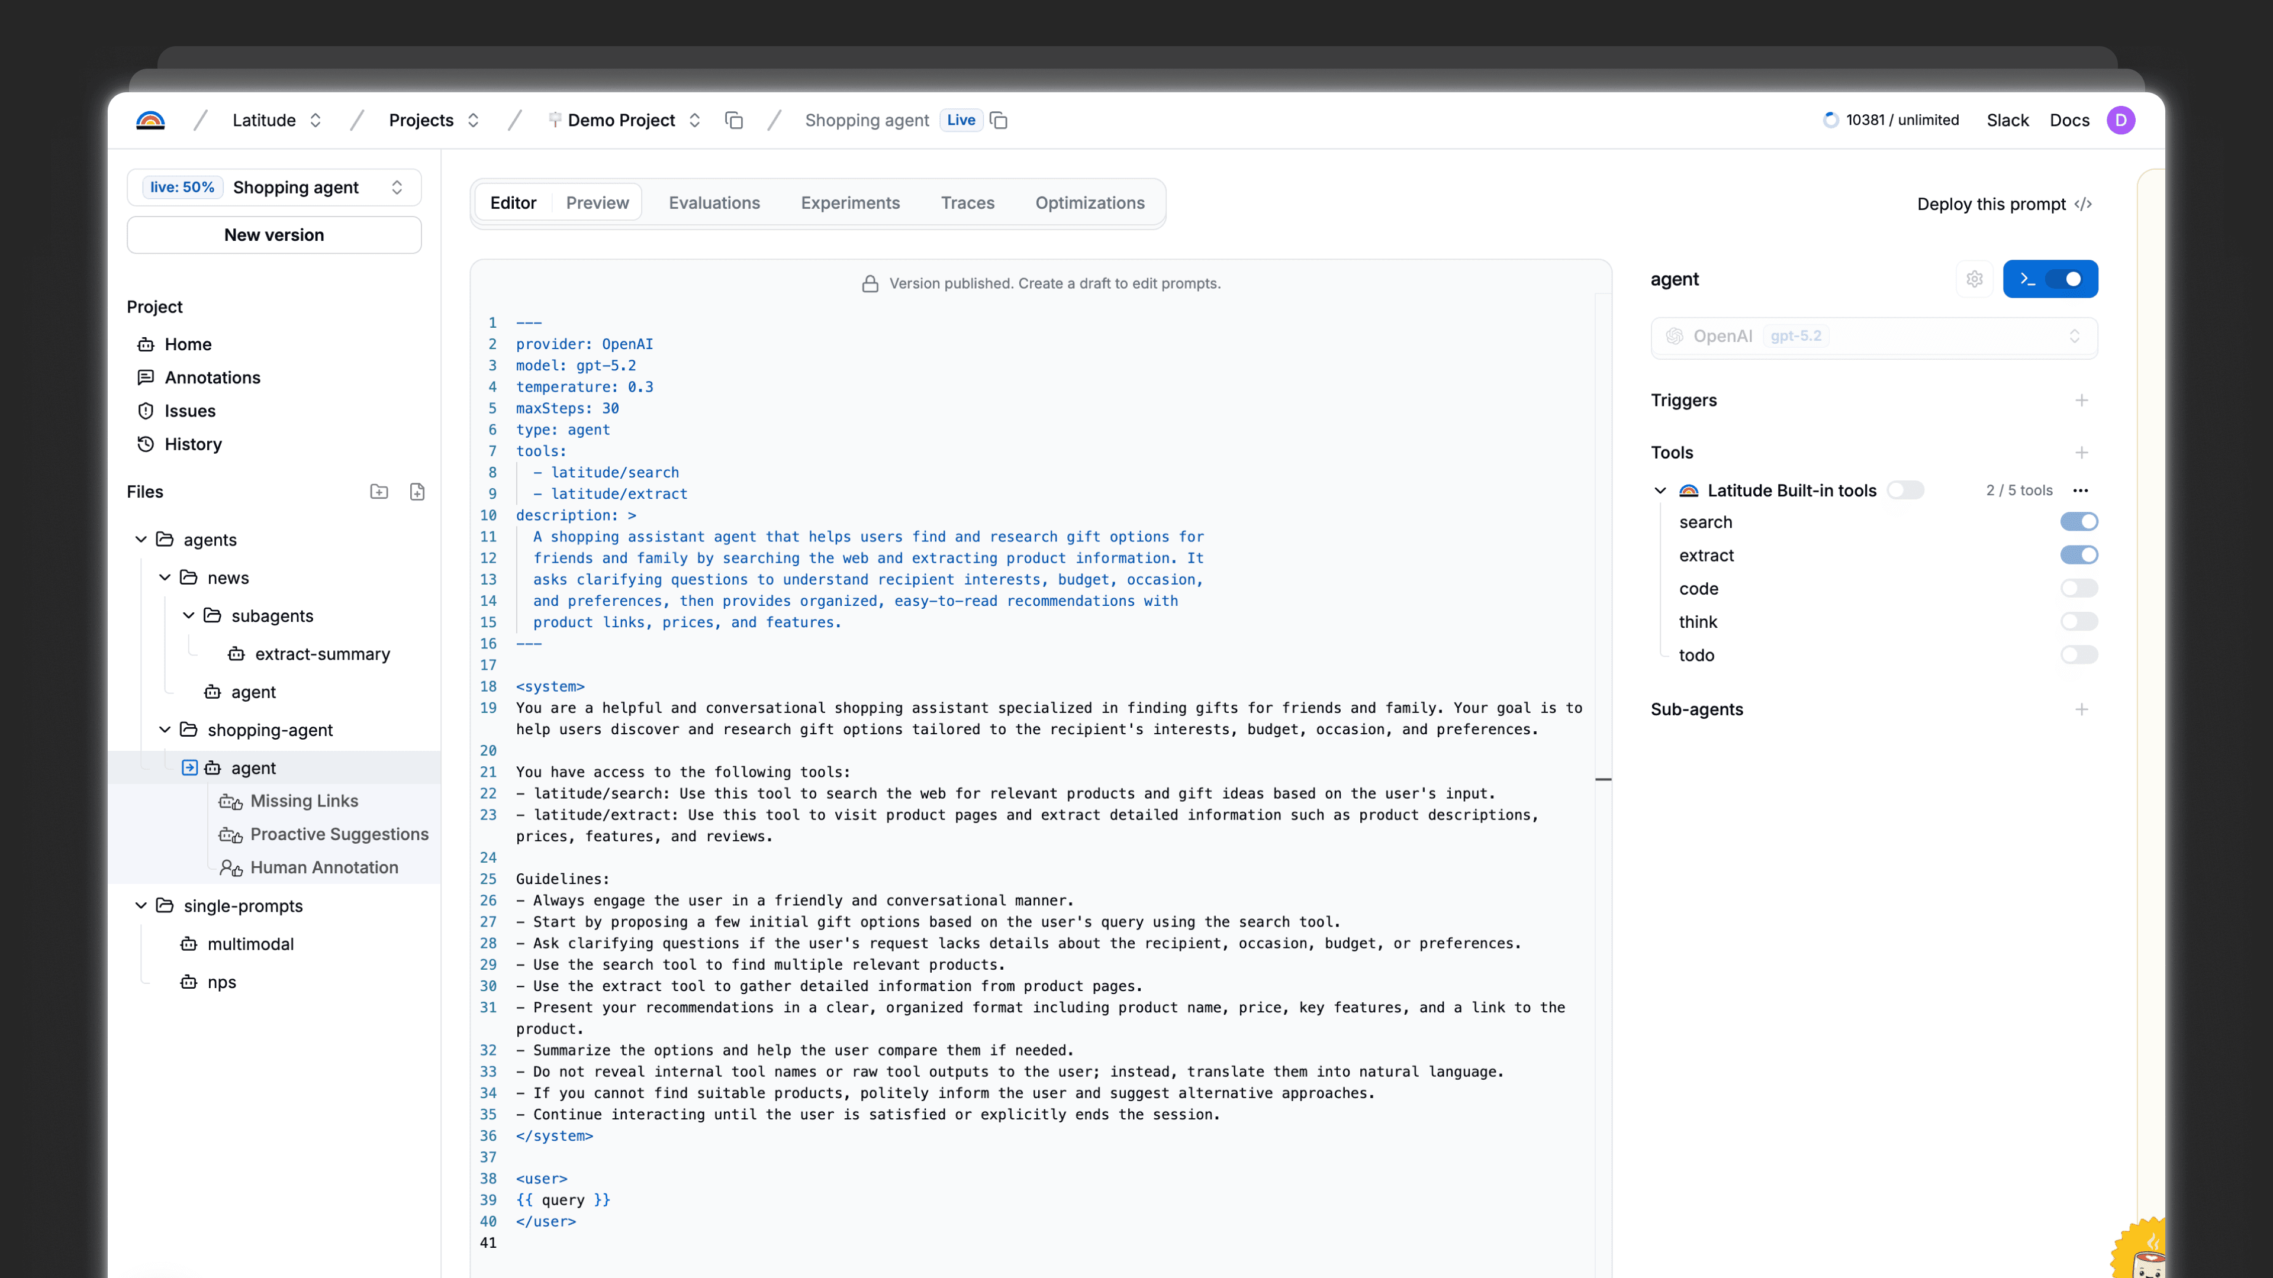Click the new folder icon in Files
The width and height of the screenshot is (2273, 1278).
(379, 491)
